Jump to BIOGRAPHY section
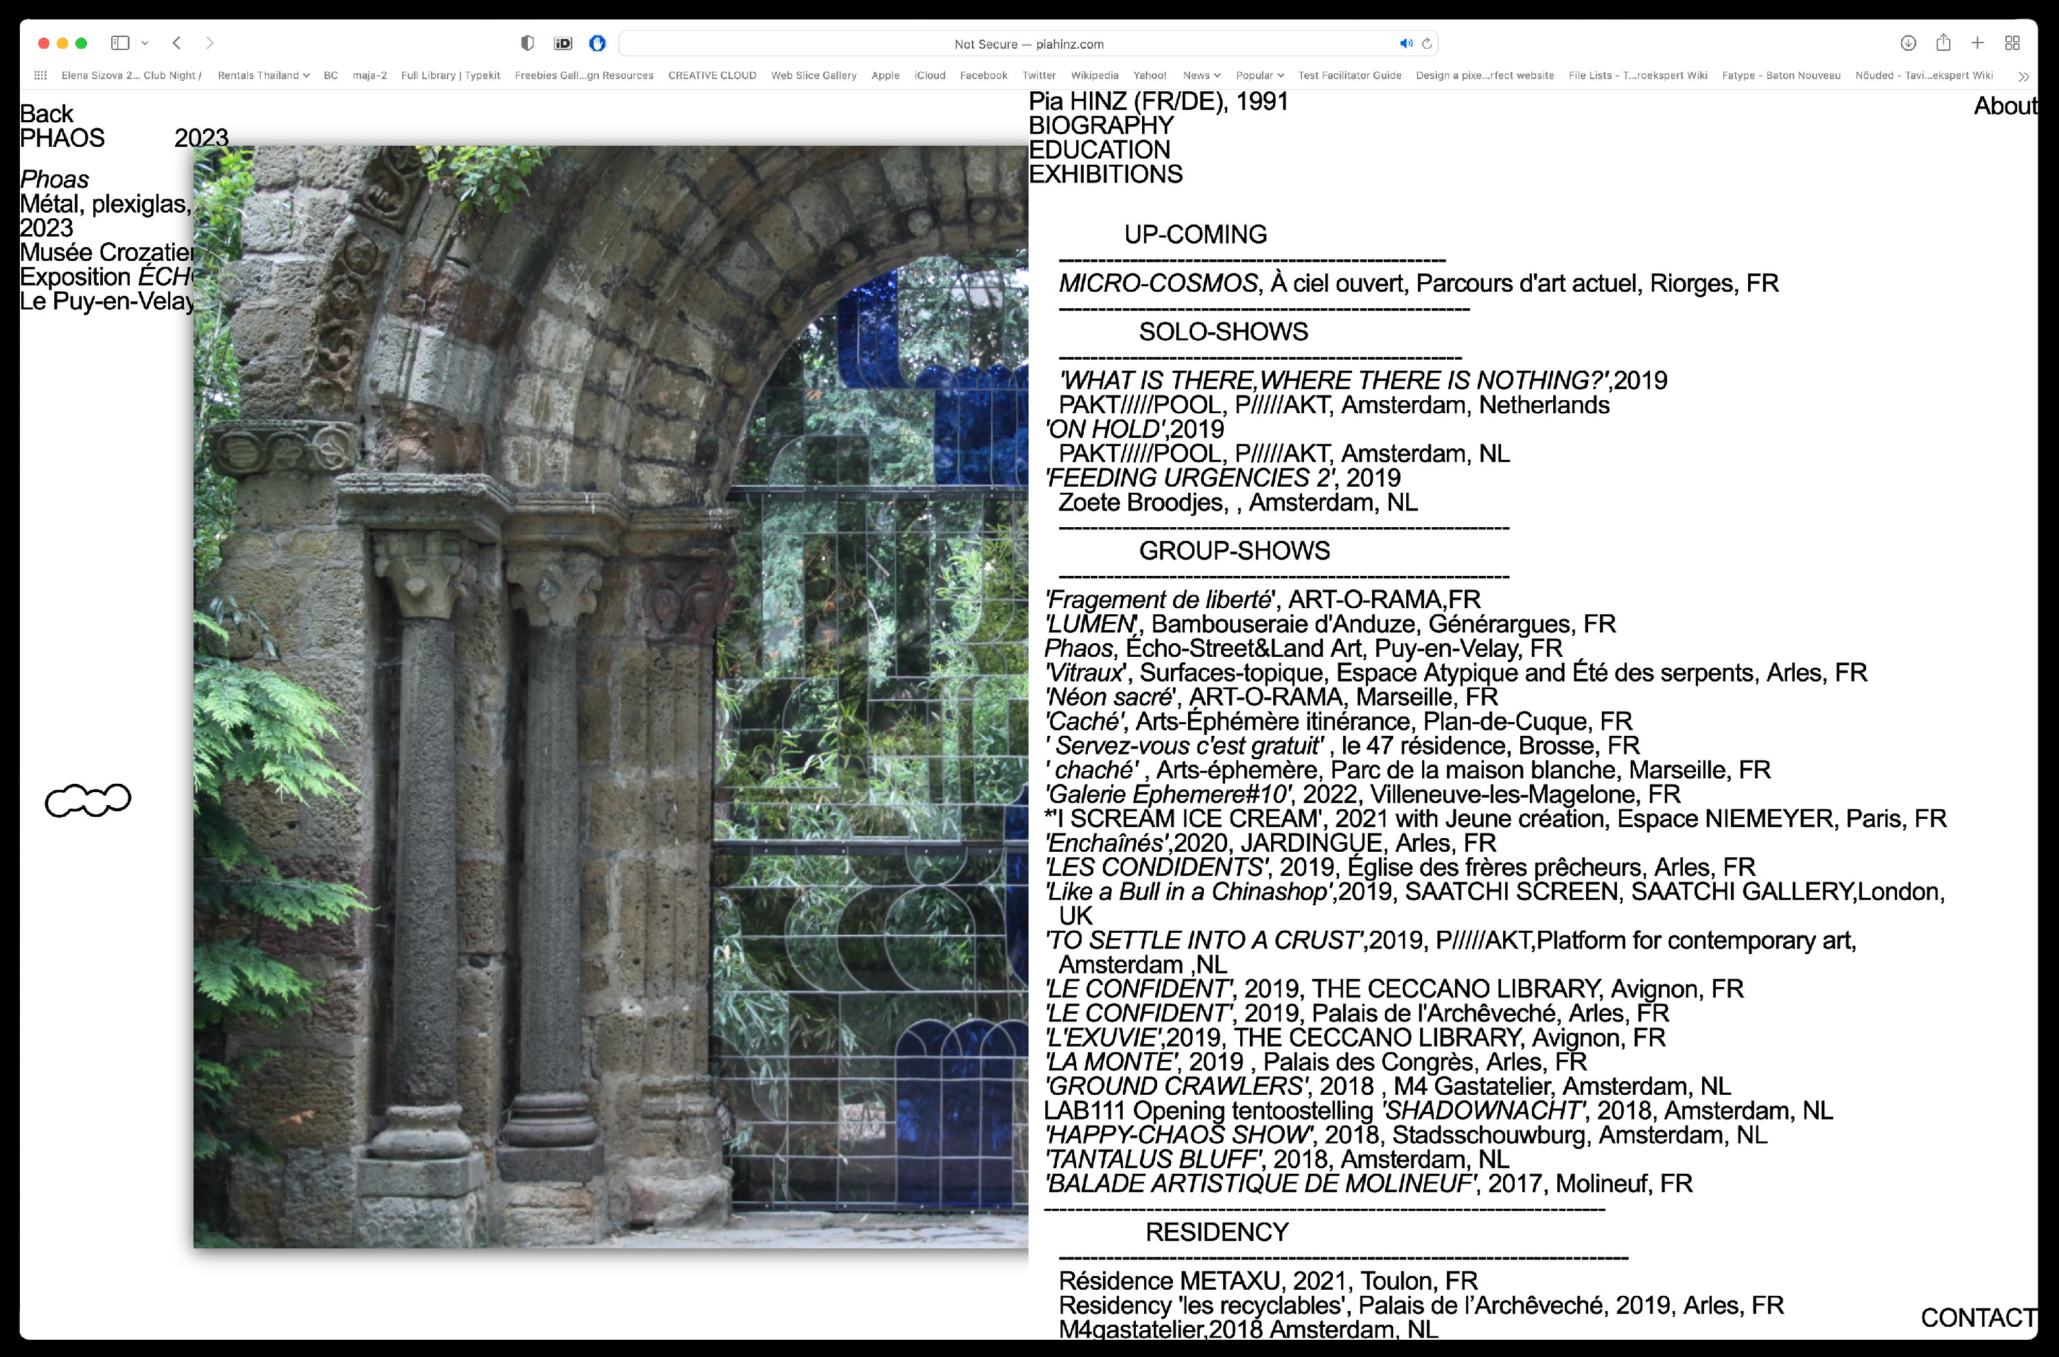The height and width of the screenshot is (1357, 2059). point(1100,125)
